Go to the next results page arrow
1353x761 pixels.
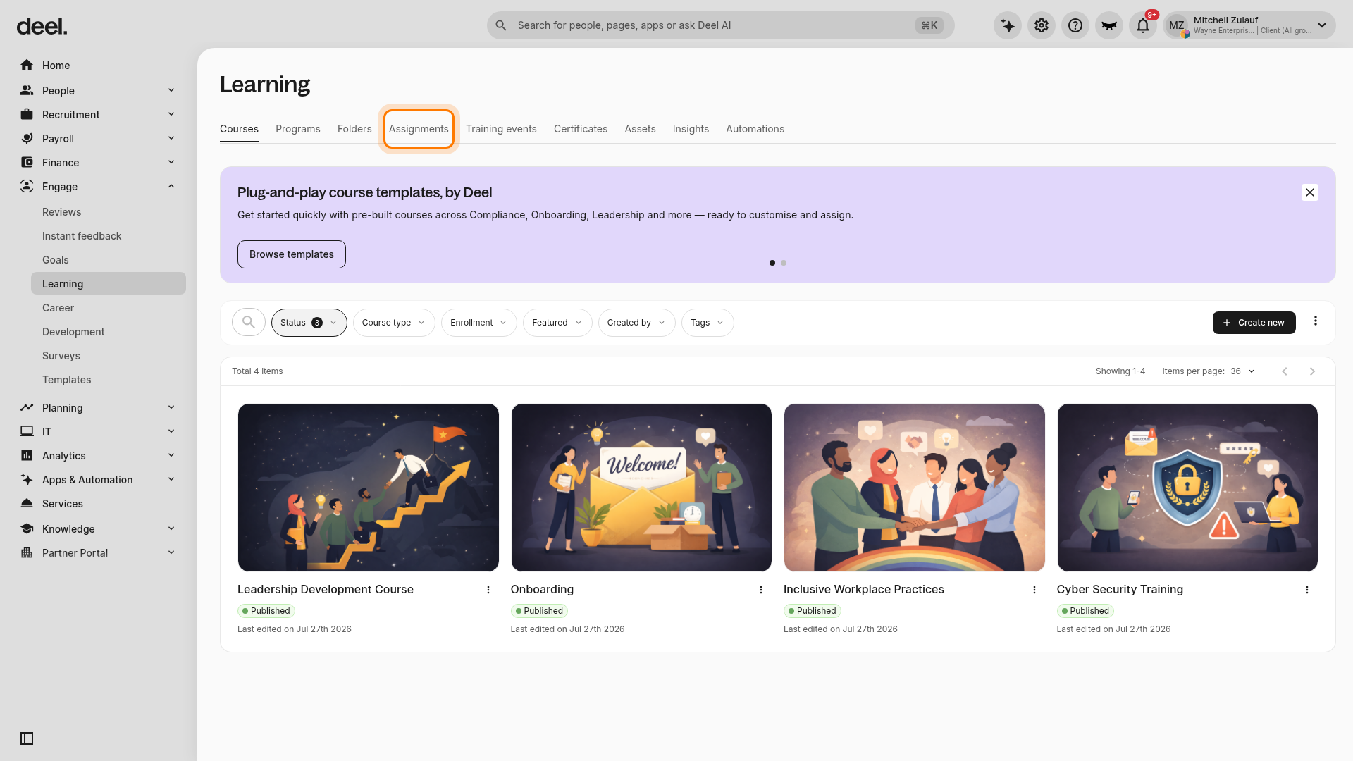(x=1312, y=371)
